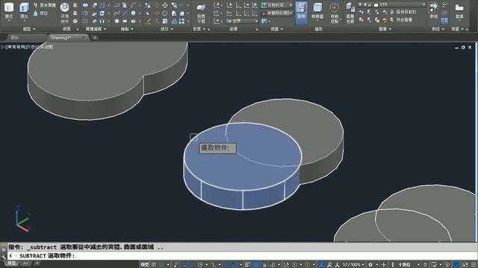The width and height of the screenshot is (478, 268).
Task: Switch to the A4 layout tab
Action: tap(25, 264)
